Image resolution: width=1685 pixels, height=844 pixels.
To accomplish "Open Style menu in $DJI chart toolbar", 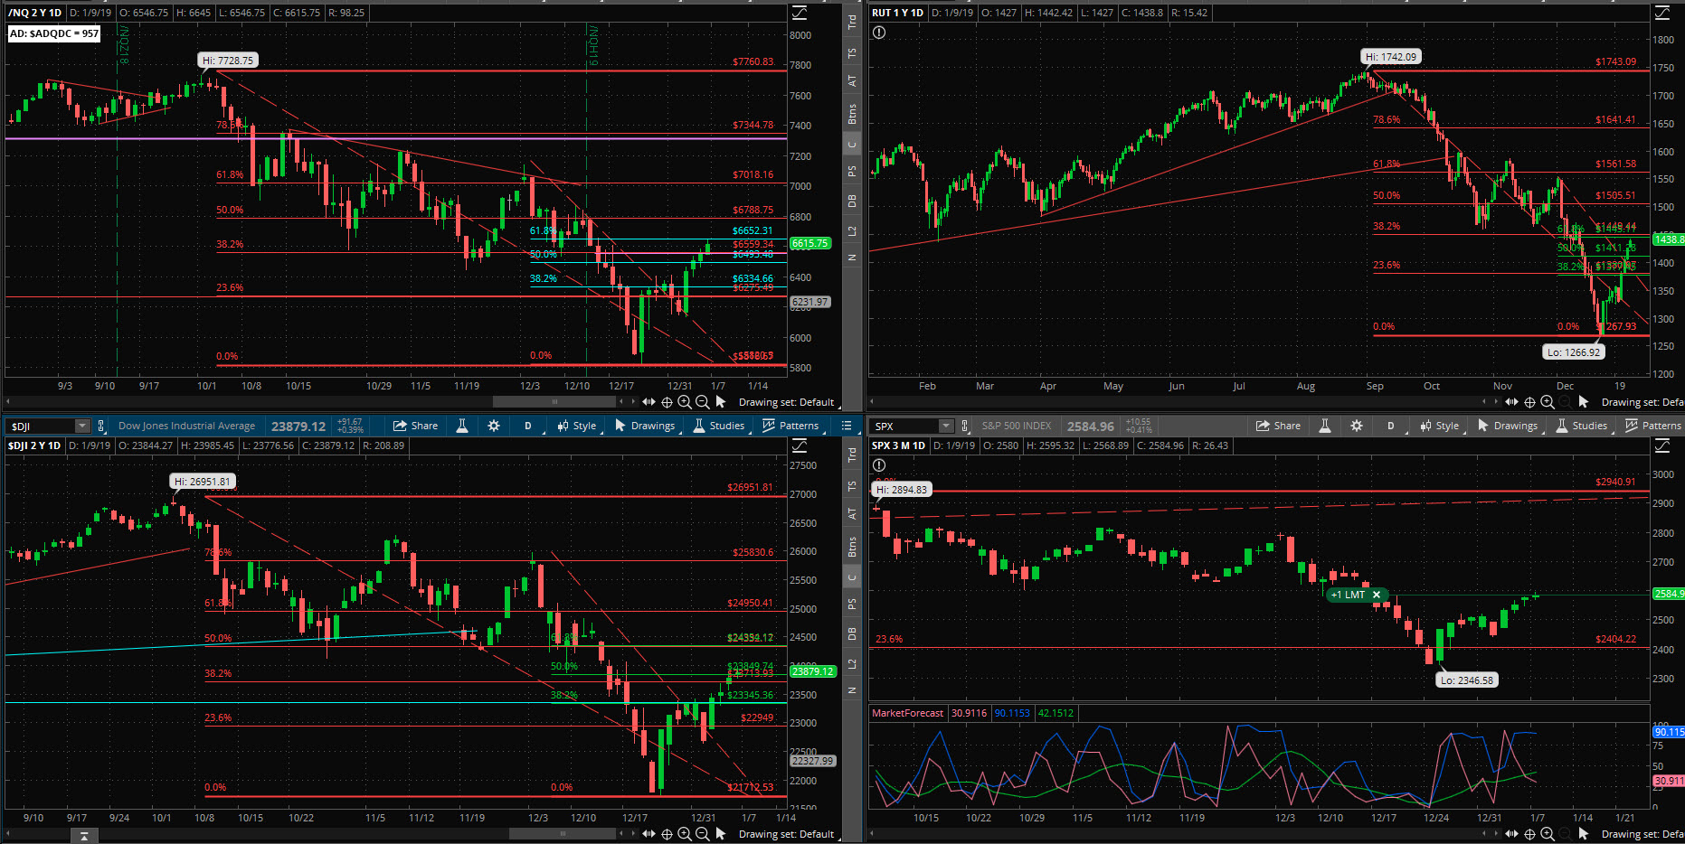I will pyautogui.click(x=577, y=426).
